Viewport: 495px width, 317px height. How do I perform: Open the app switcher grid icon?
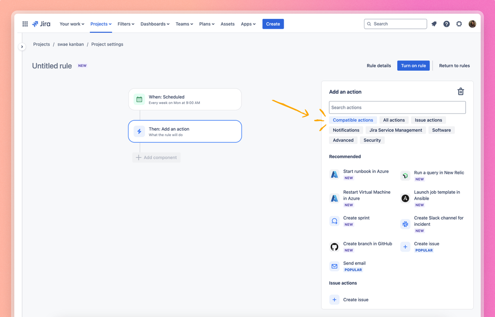click(x=25, y=24)
